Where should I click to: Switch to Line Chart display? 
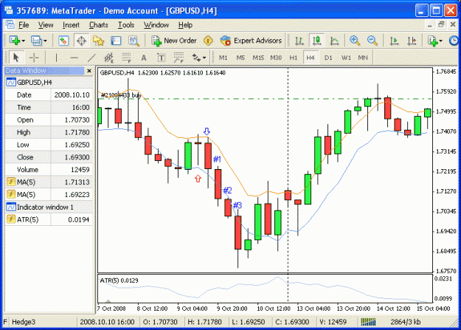tap(334, 41)
